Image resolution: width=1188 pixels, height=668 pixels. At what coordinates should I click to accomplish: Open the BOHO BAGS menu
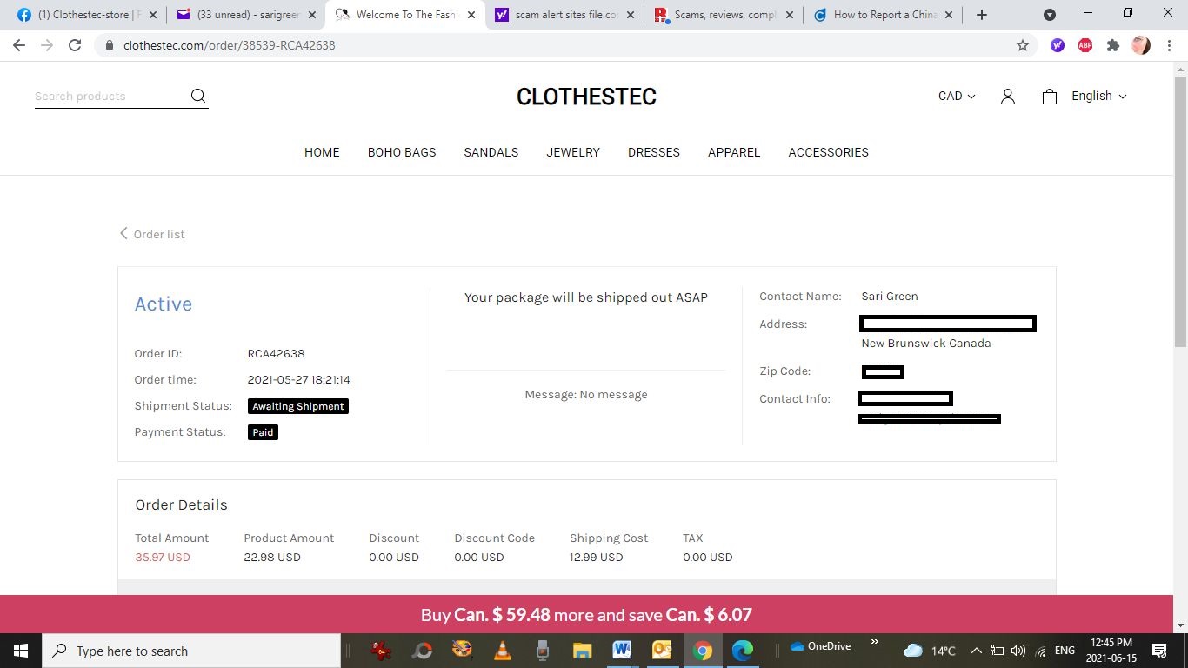click(402, 152)
